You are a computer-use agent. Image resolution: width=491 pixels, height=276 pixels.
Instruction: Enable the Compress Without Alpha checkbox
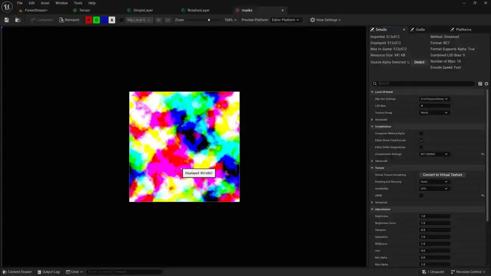click(x=421, y=133)
